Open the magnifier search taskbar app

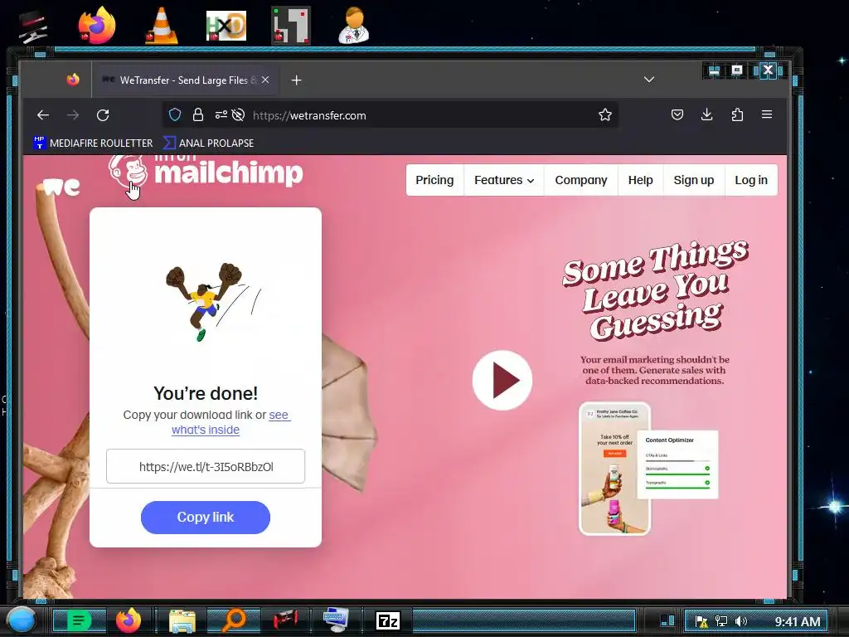coord(234,620)
